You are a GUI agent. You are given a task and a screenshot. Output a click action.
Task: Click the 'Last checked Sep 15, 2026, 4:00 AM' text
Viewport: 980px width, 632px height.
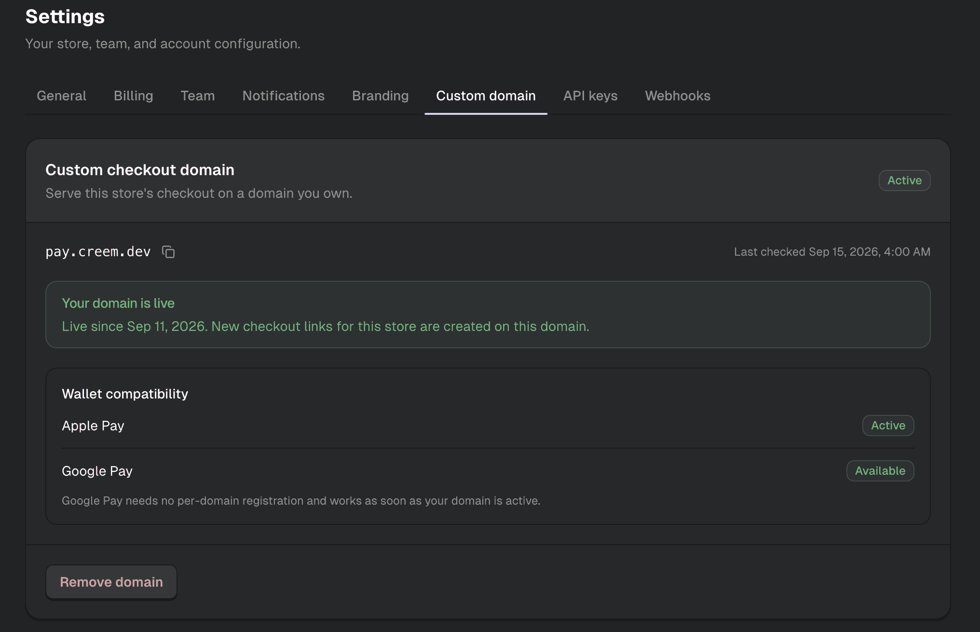click(x=832, y=252)
